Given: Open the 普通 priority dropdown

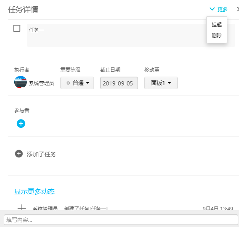Looking at the screenshot, I should (77, 83).
